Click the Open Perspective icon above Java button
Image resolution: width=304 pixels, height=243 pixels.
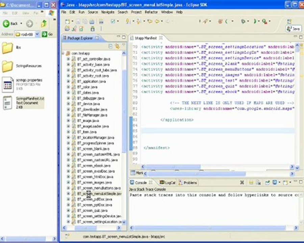[289, 22]
